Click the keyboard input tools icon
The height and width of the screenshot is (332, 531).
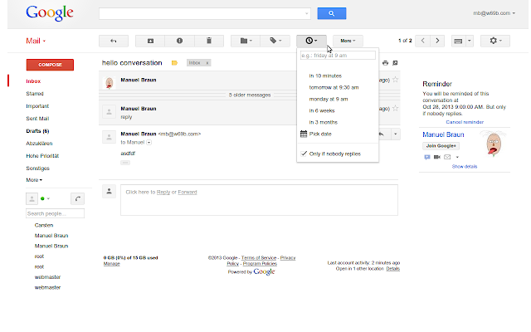[x=458, y=41]
